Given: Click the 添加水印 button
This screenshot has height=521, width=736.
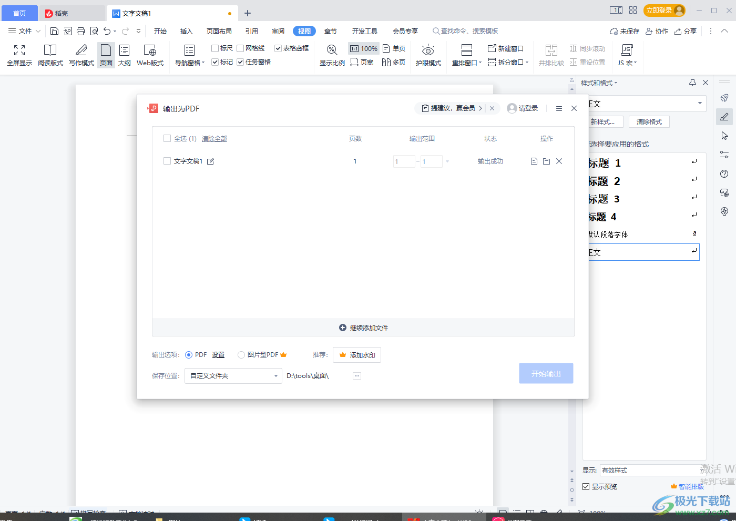Looking at the screenshot, I should tap(357, 355).
